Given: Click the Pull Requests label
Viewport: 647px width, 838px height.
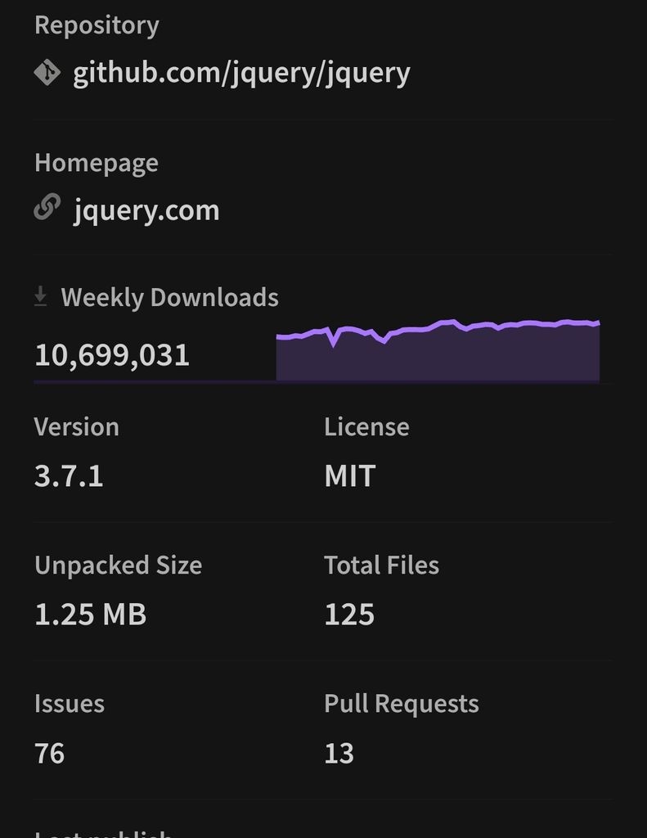Looking at the screenshot, I should coord(402,704).
